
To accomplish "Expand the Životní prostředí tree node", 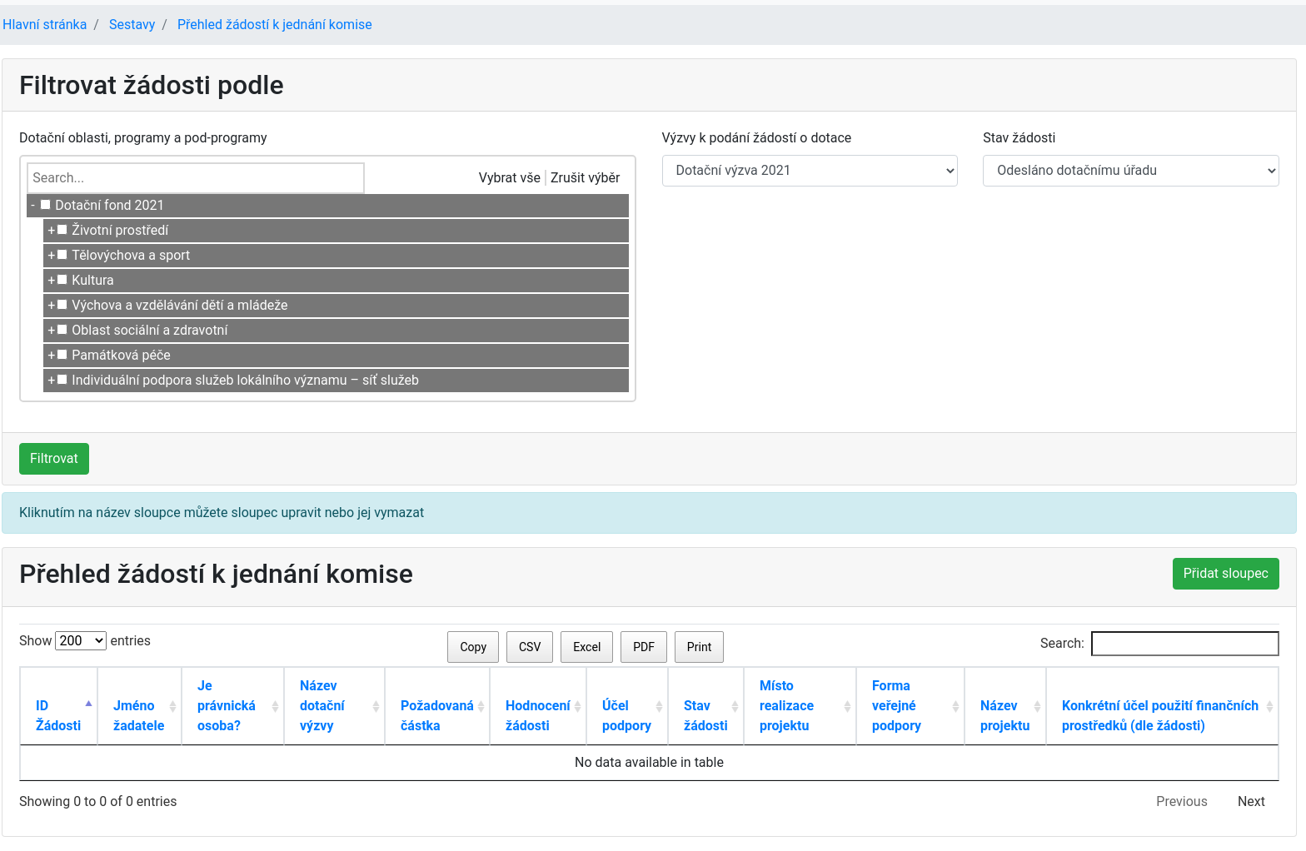I will click(x=51, y=231).
